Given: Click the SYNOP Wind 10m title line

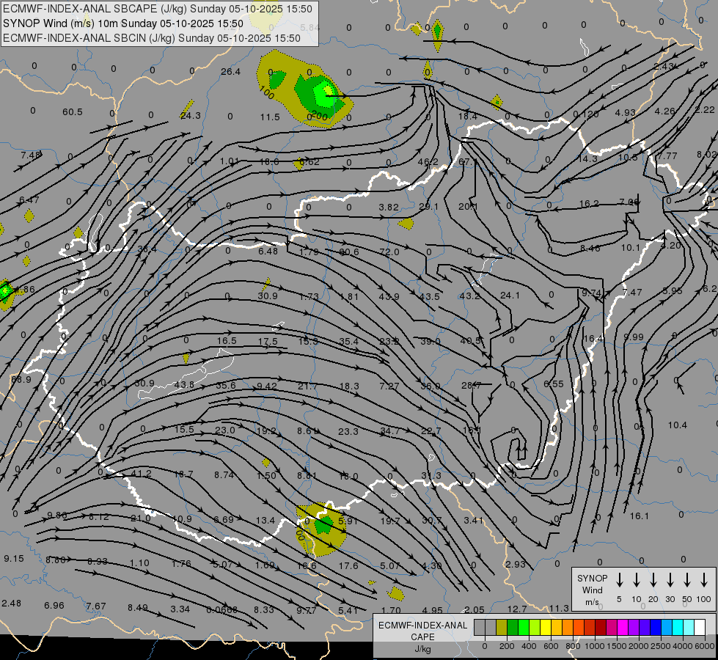Looking at the screenshot, I should [122, 23].
